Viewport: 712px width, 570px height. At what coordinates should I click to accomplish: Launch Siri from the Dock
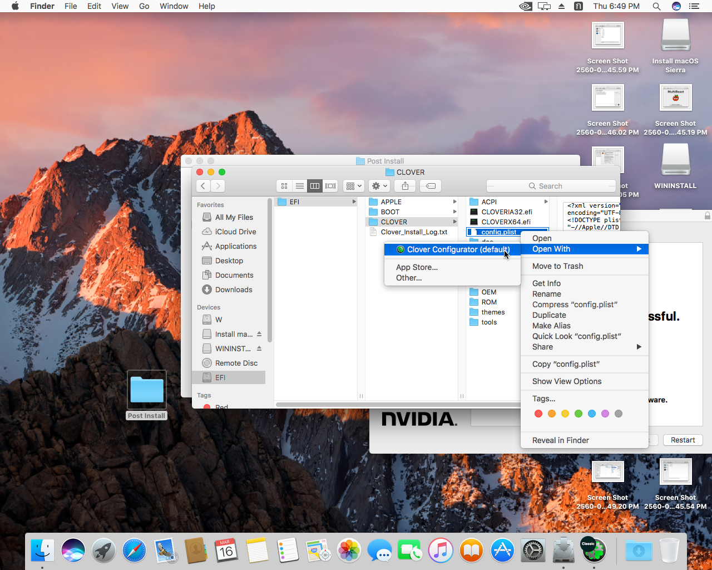point(73,551)
